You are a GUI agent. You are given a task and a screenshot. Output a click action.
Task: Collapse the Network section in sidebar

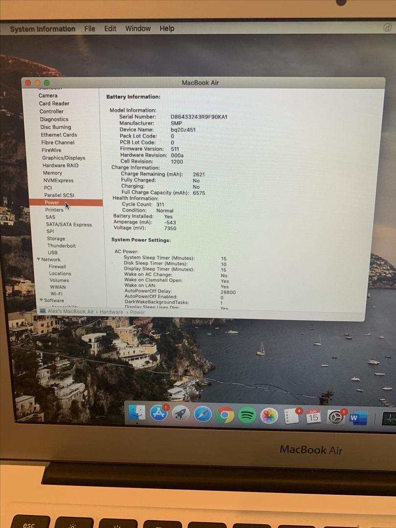click(x=39, y=259)
